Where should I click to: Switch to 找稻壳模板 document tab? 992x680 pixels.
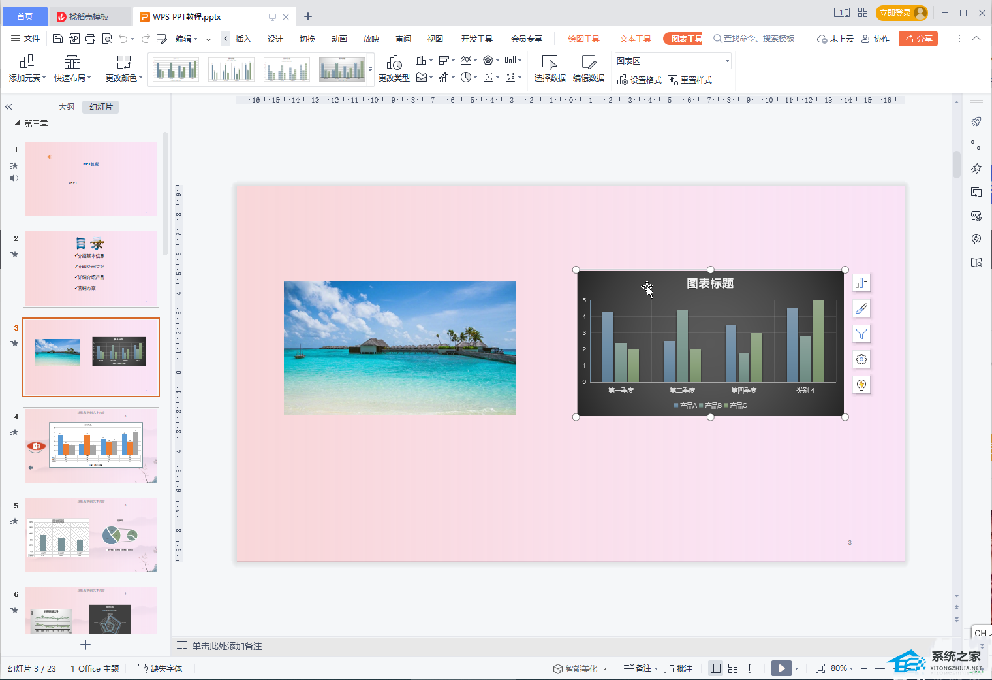pos(89,16)
